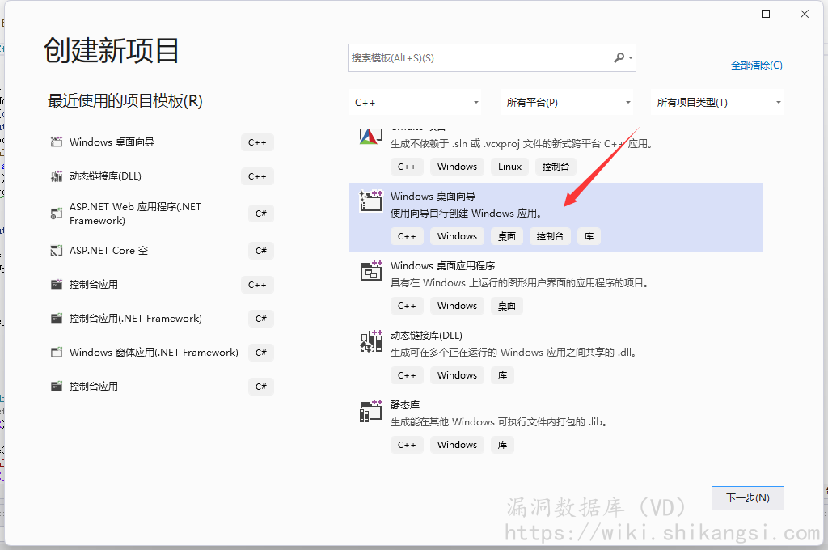828x550 pixels.
Task: Click the 全部清除(C) link
Action: coord(756,66)
